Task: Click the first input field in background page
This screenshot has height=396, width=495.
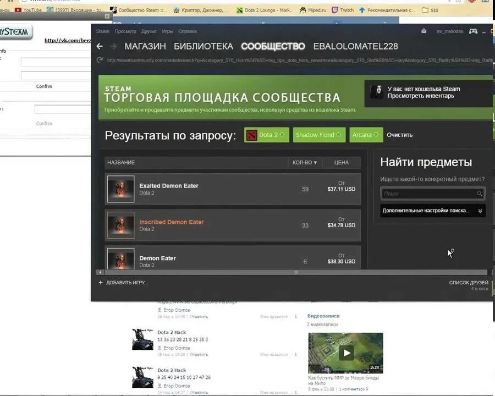Action: click(x=56, y=62)
